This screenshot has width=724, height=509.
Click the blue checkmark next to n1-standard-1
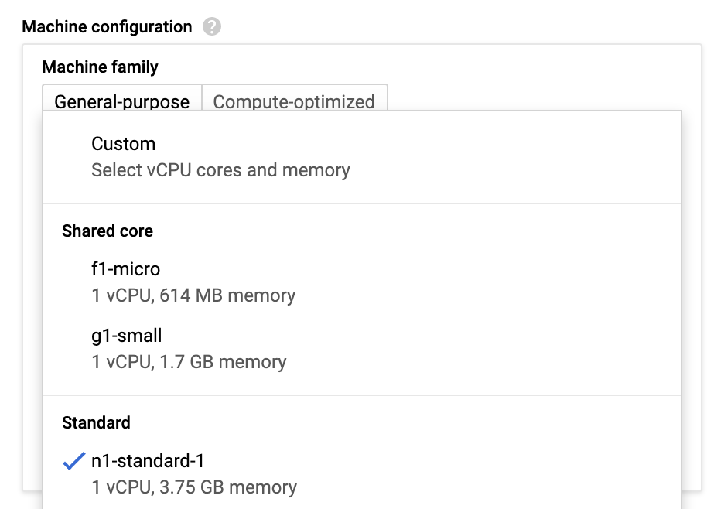[x=73, y=462]
